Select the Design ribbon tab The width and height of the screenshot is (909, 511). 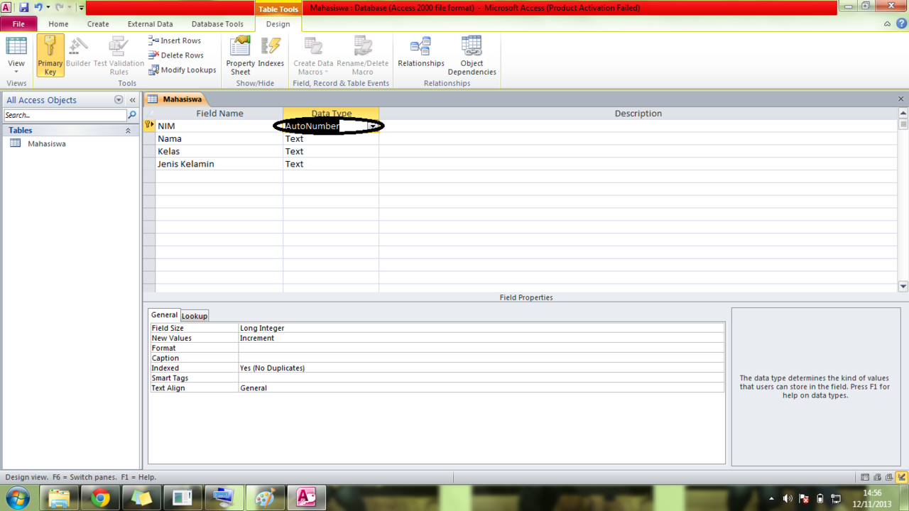pos(278,23)
